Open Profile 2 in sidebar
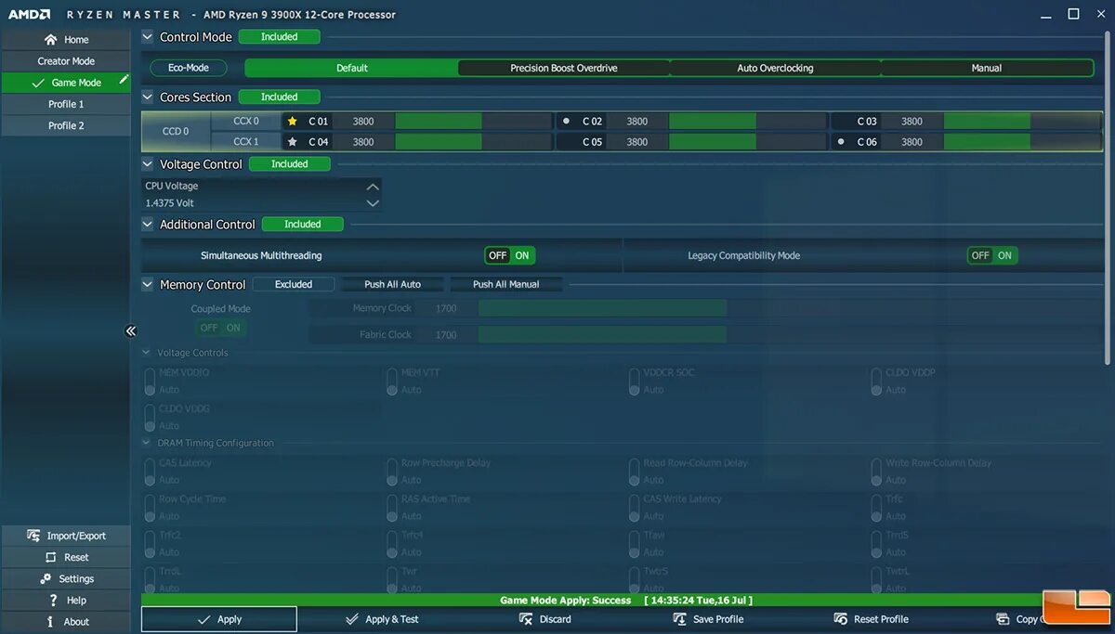This screenshot has width=1115, height=634. click(66, 125)
